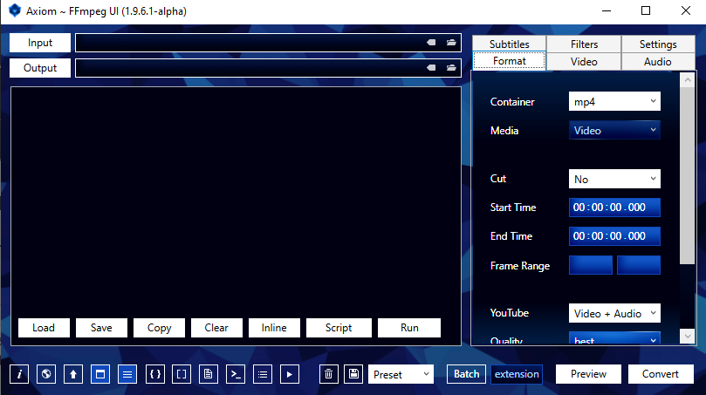Viewport: 706px width, 395px height.
Task: Switch to the Filters tab
Action: (x=584, y=44)
